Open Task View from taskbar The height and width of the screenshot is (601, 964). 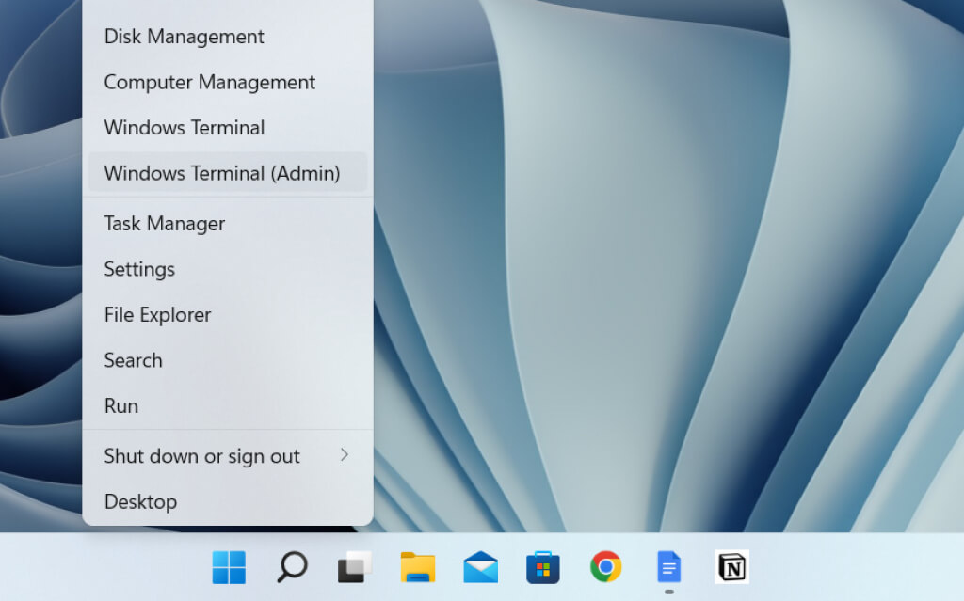pyautogui.click(x=355, y=566)
